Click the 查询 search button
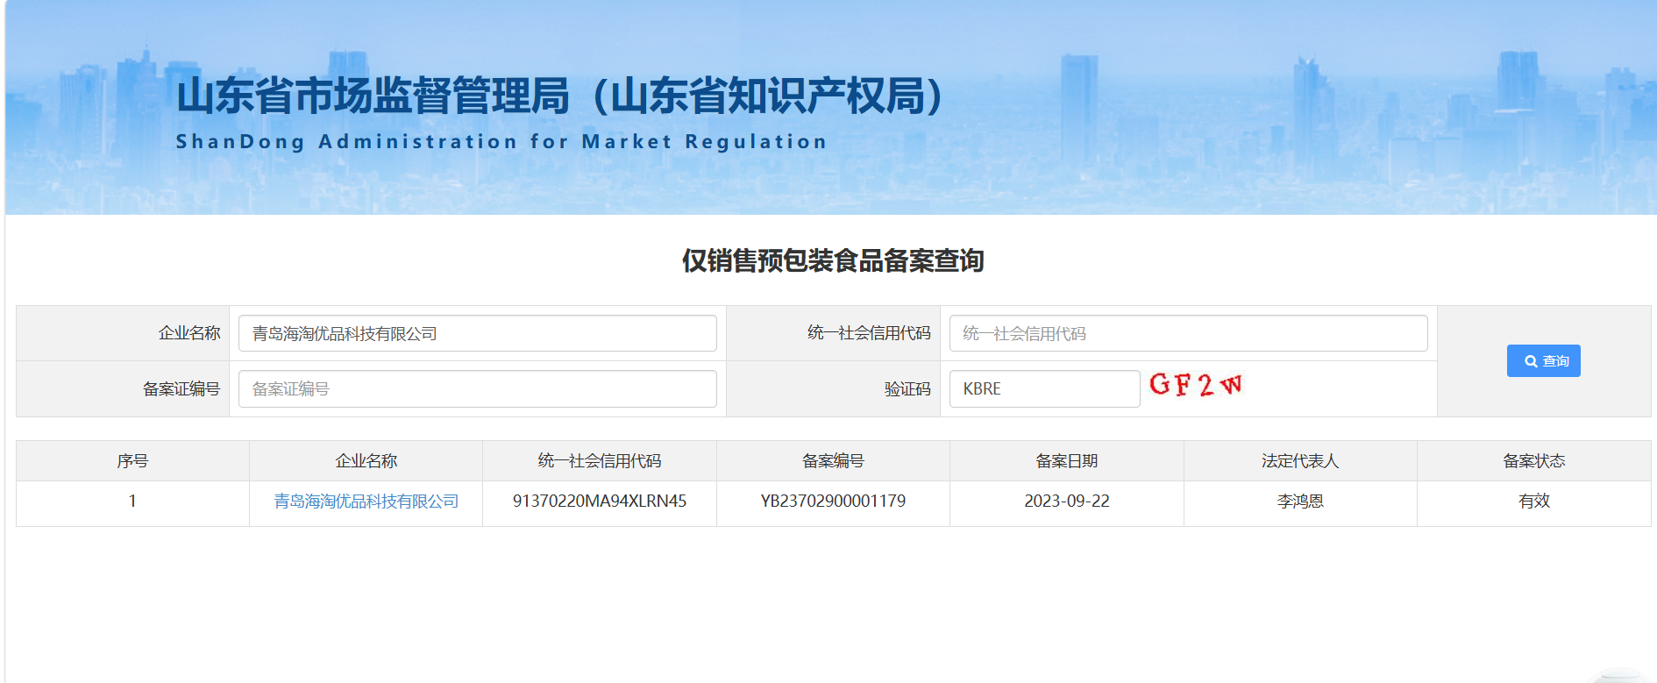Screen dimensions: 1657x683 pyautogui.click(x=1543, y=360)
